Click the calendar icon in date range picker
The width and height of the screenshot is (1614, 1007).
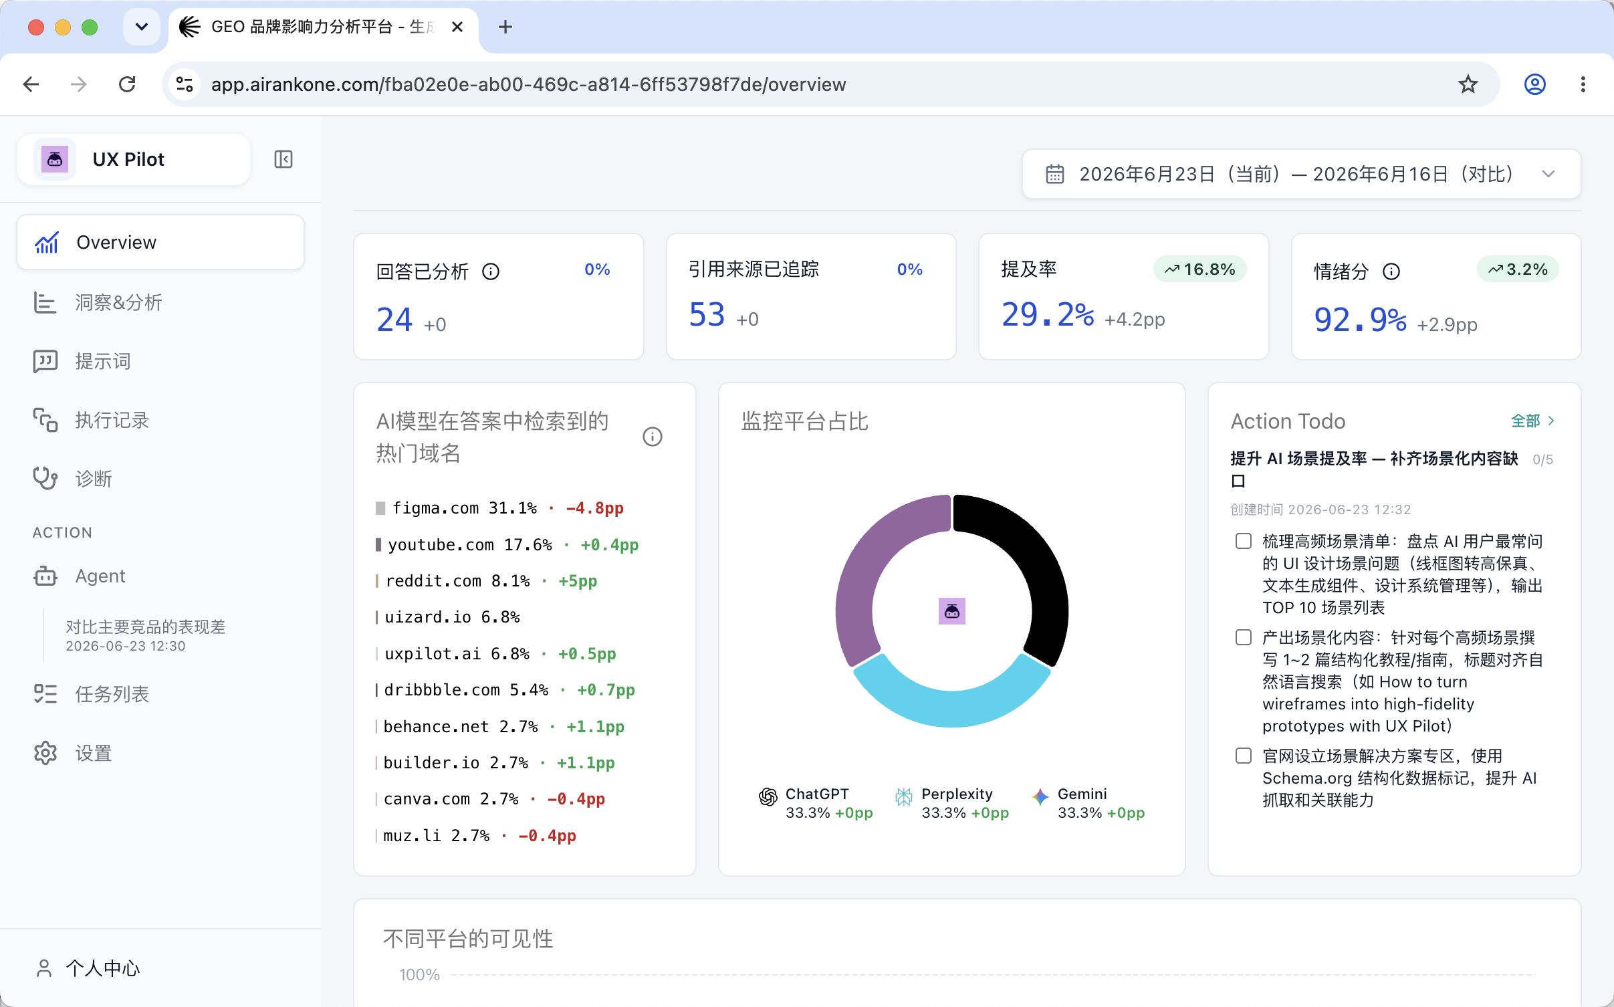click(x=1055, y=174)
